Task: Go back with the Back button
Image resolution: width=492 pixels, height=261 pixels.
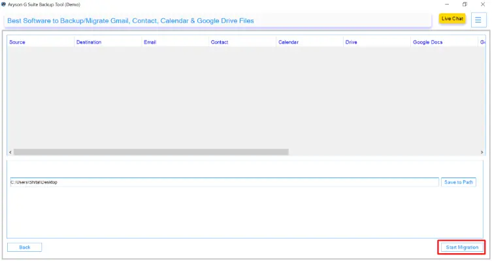Action: [25, 247]
